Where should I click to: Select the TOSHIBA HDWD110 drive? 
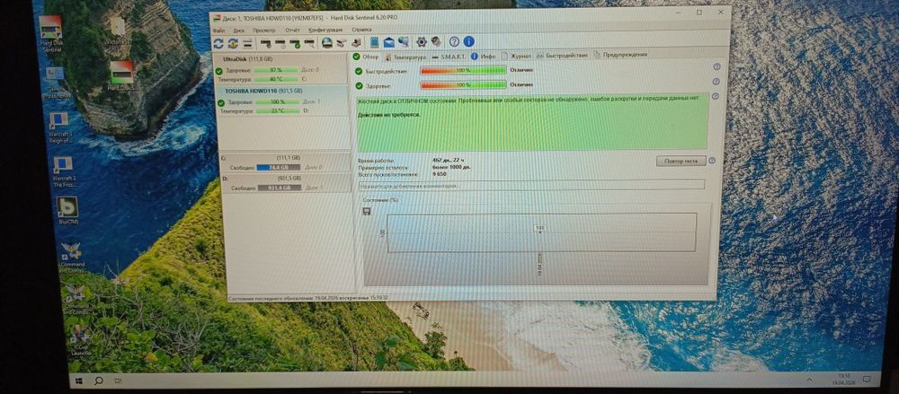click(x=280, y=101)
